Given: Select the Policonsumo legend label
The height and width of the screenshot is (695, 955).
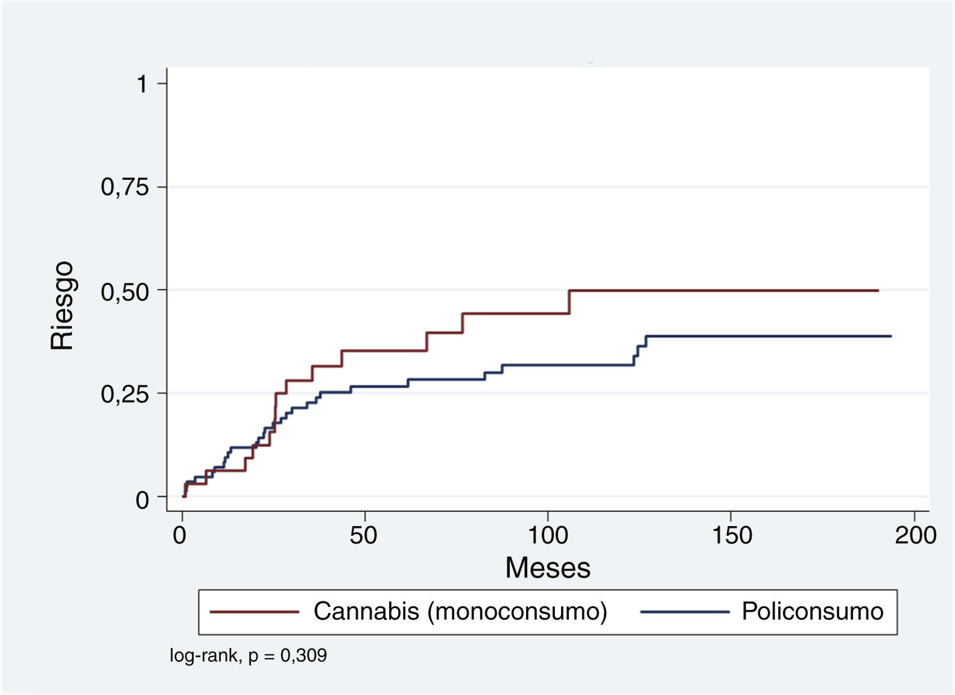Looking at the screenshot, I should click(812, 612).
